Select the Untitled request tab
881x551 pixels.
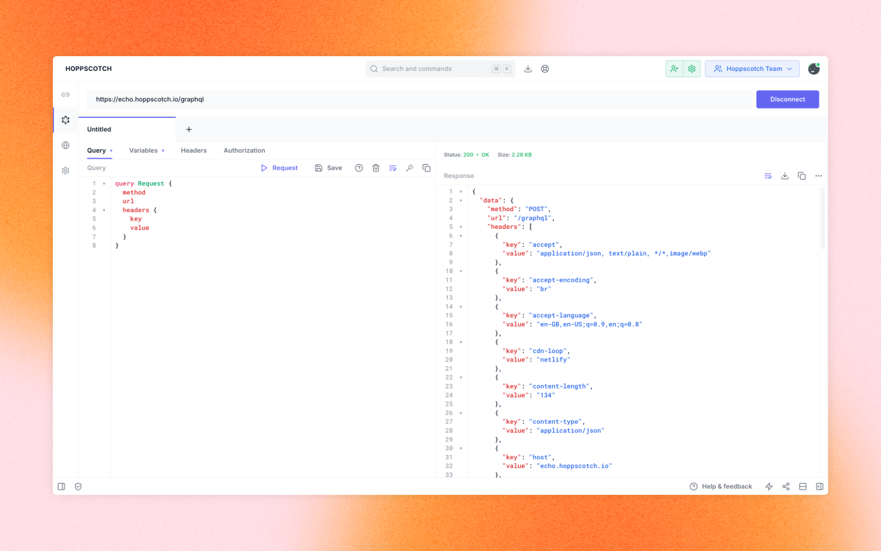pos(127,129)
